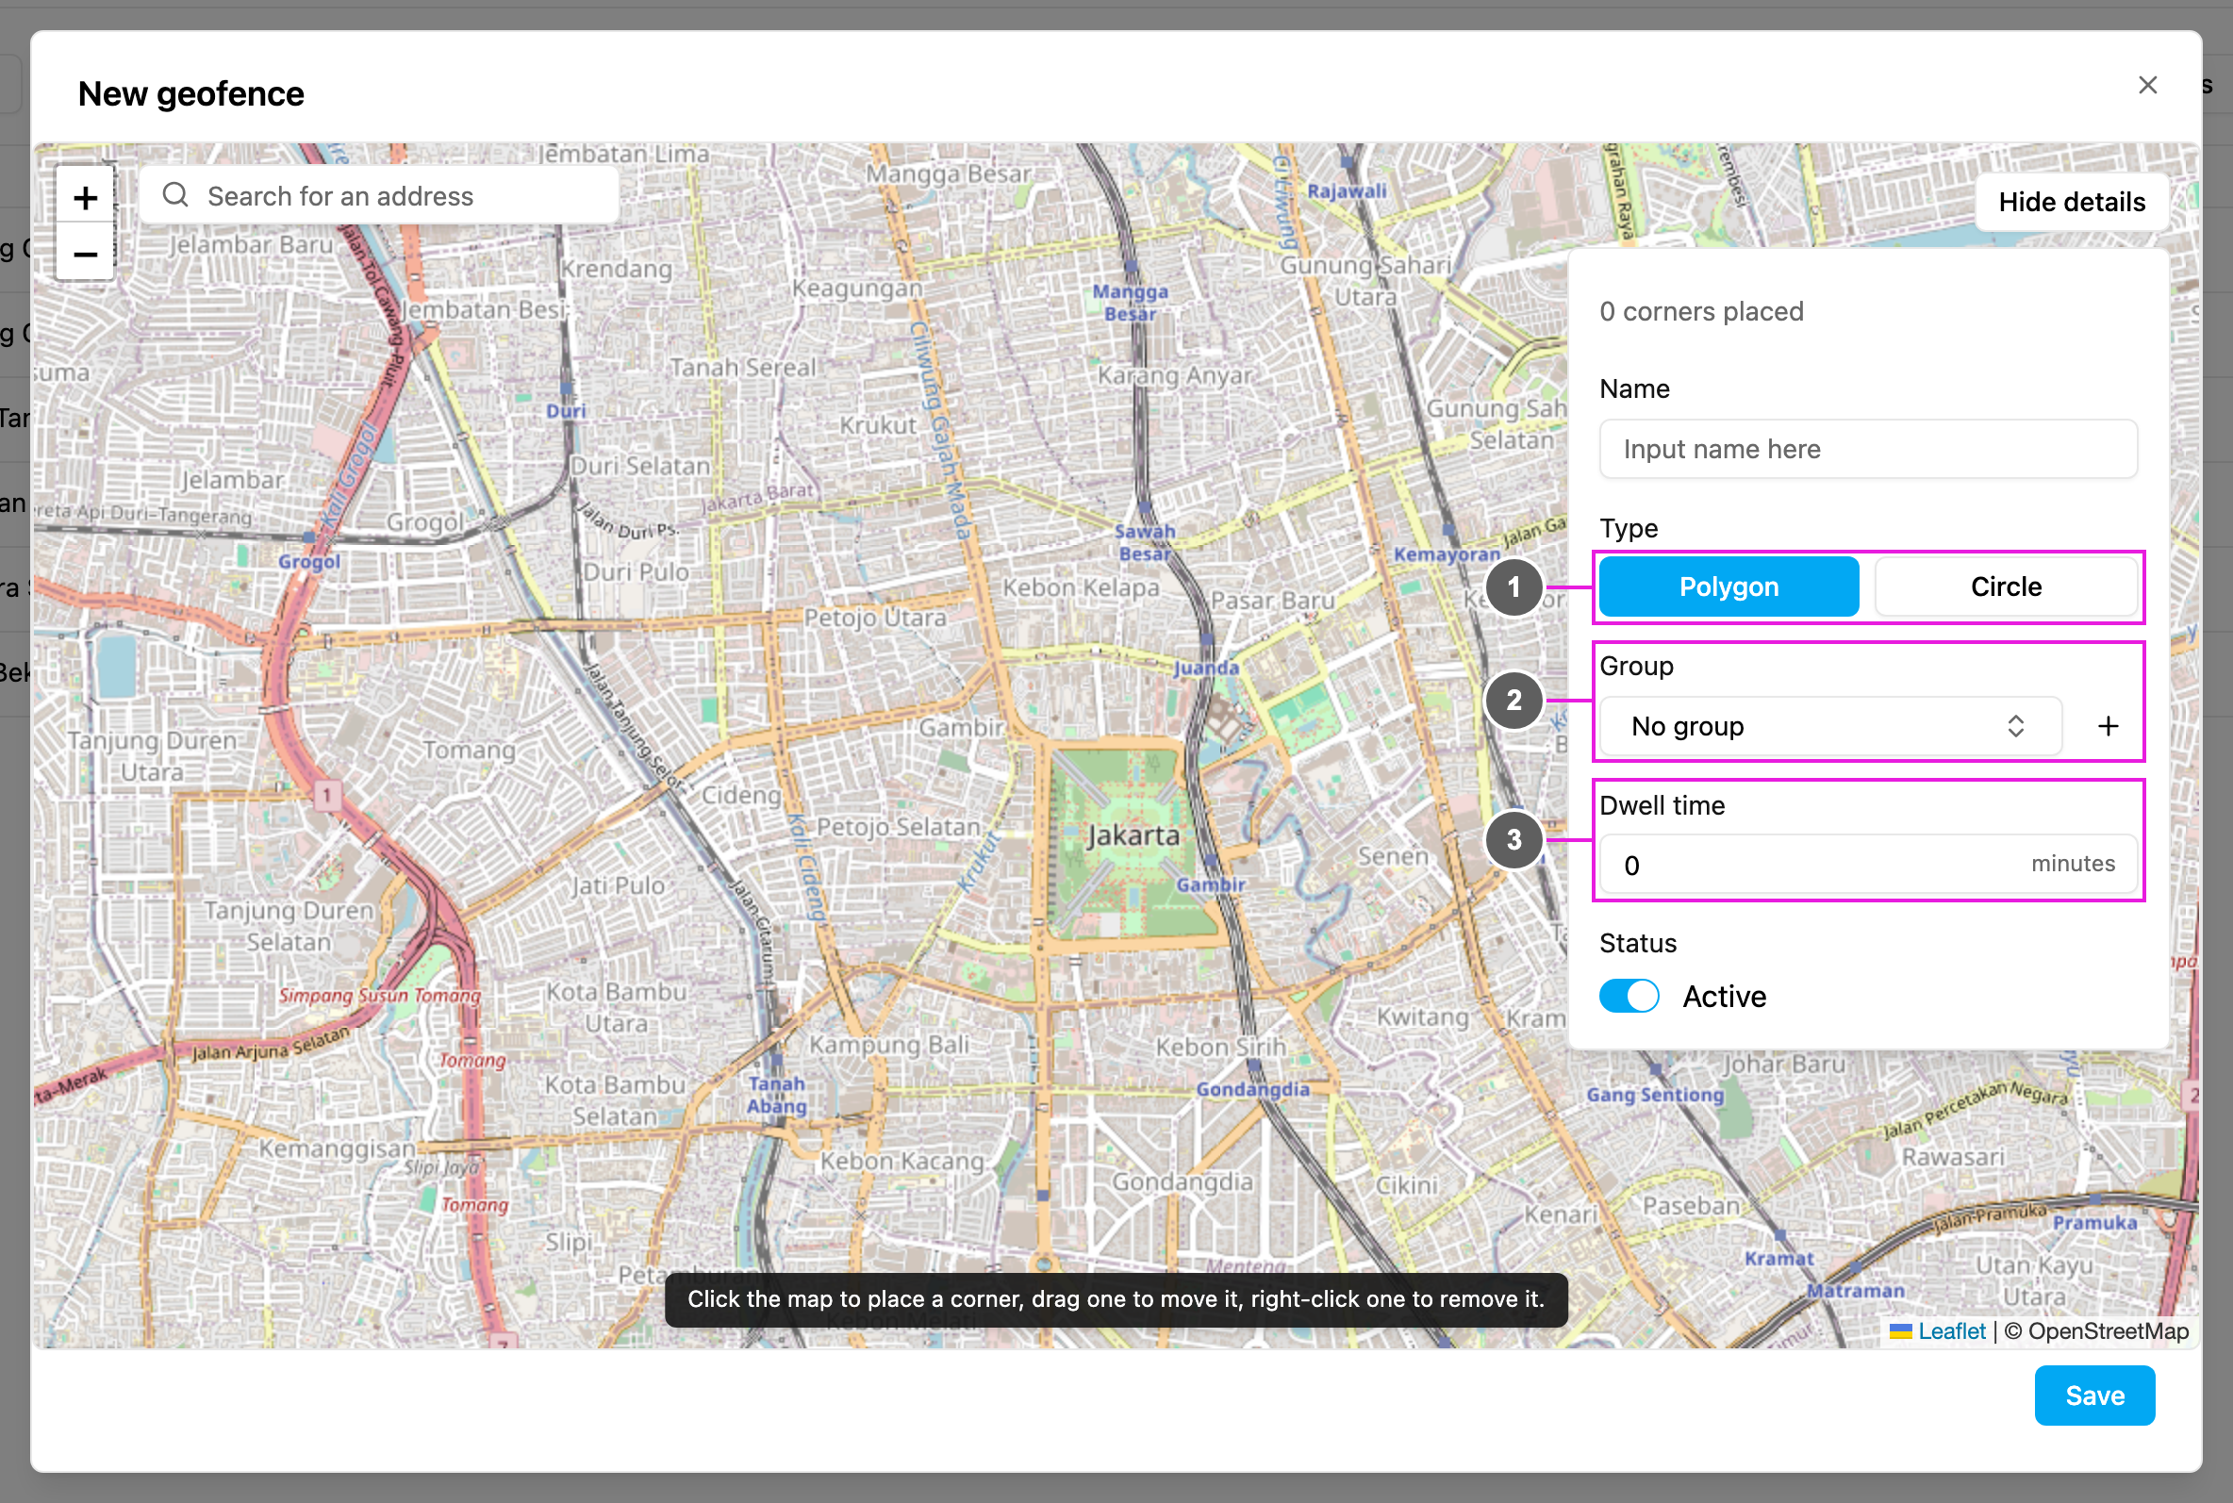
Task: Close the New geofence dialog
Action: click(2147, 85)
